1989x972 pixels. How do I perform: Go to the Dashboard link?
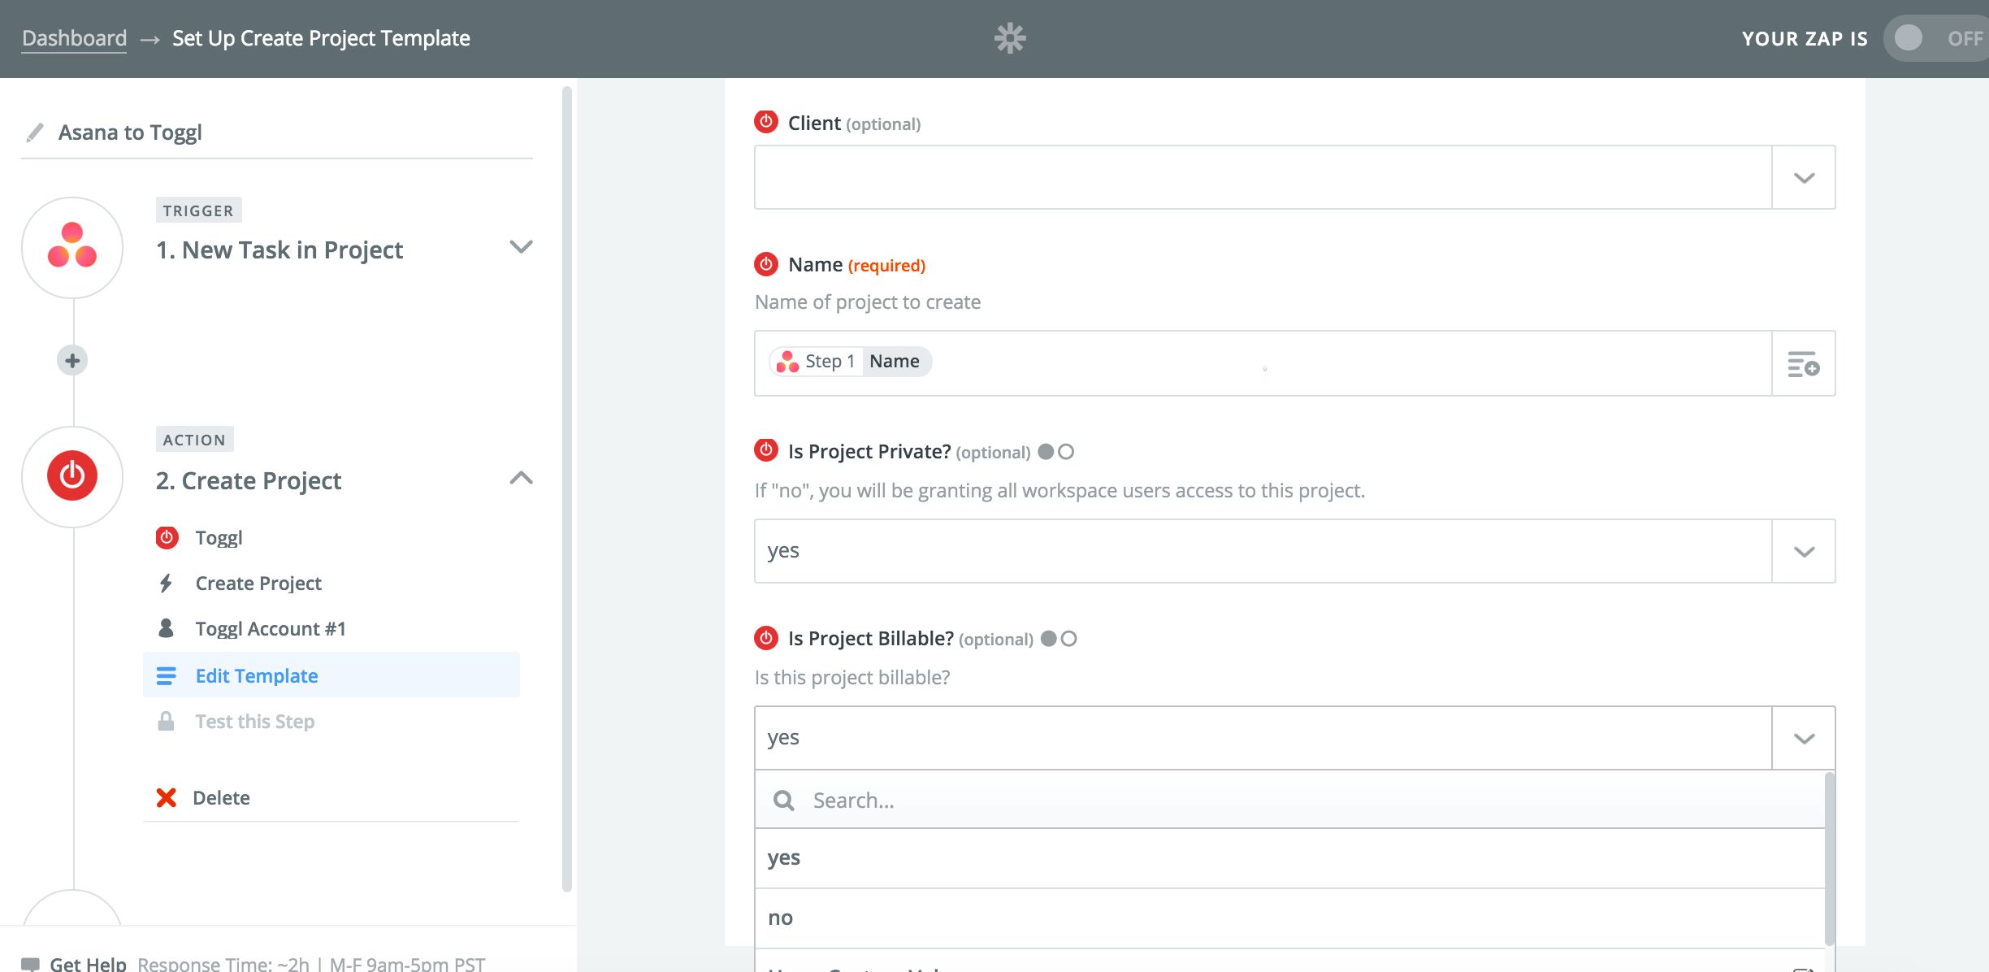(x=74, y=38)
